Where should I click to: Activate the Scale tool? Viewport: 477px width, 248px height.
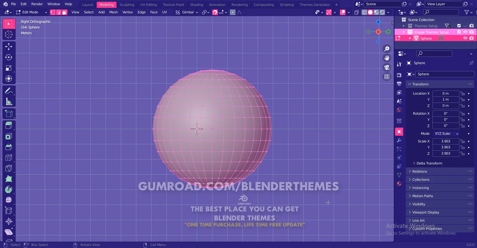pyautogui.click(x=9, y=68)
